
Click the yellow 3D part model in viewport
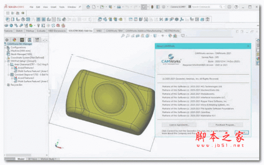pos(110,102)
